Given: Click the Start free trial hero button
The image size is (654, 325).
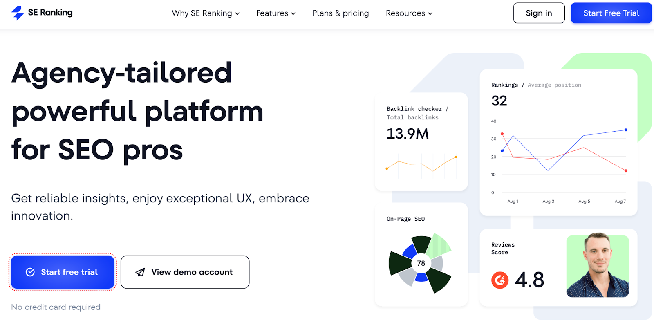Looking at the screenshot, I should [63, 272].
